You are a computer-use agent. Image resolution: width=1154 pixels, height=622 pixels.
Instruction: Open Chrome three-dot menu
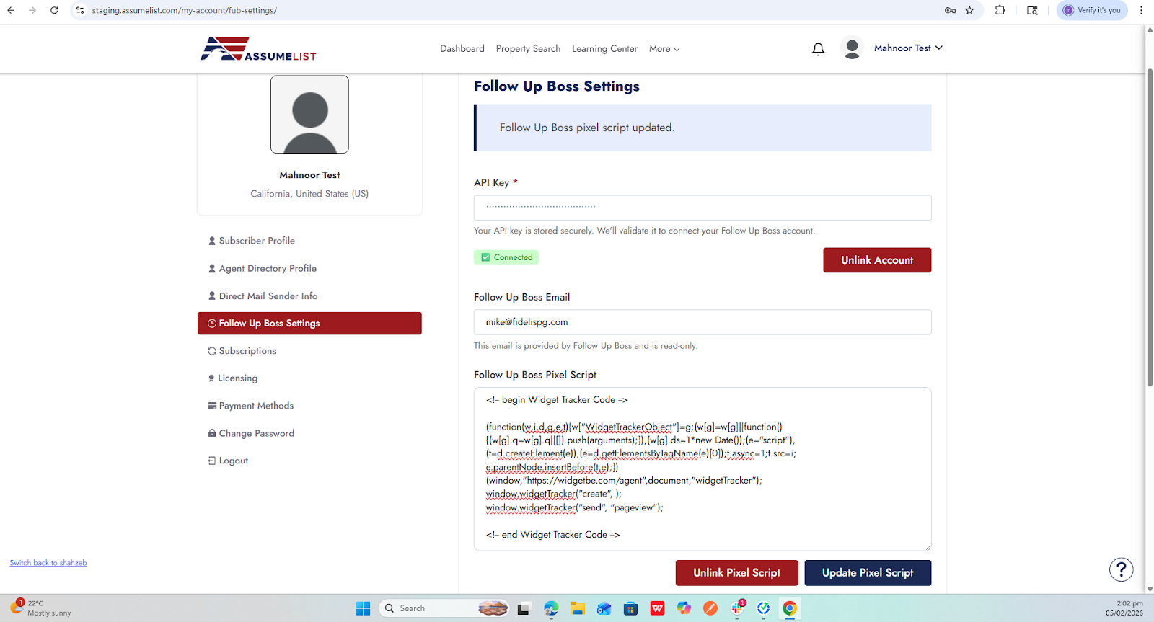click(1141, 10)
